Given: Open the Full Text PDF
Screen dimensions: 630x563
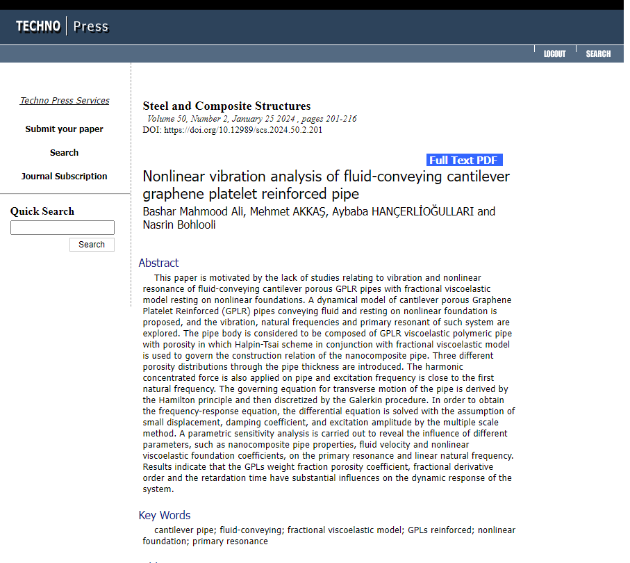Looking at the screenshot, I should (464, 160).
